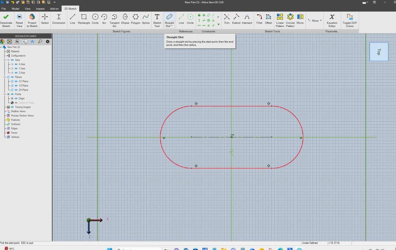Toggle visibility eye for XY-Plane

pos(16,81)
